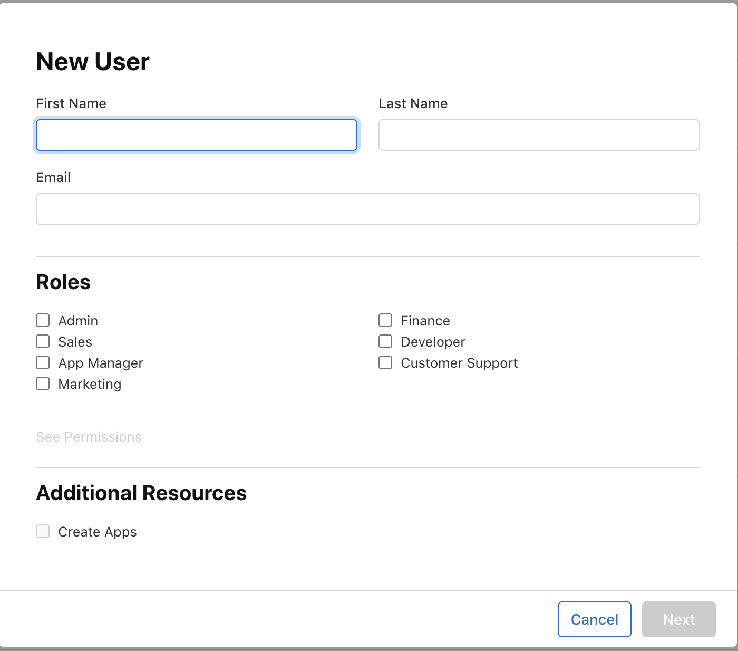Click the New User heading
Image resolution: width=738 pixels, height=651 pixels.
(x=93, y=62)
